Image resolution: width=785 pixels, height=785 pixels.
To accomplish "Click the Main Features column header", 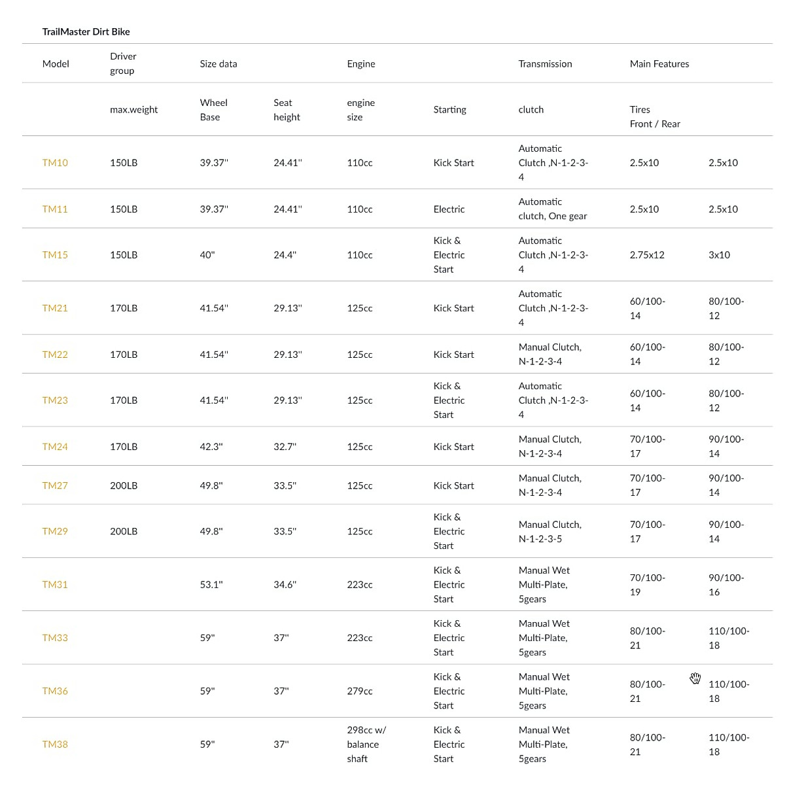I will click(659, 64).
